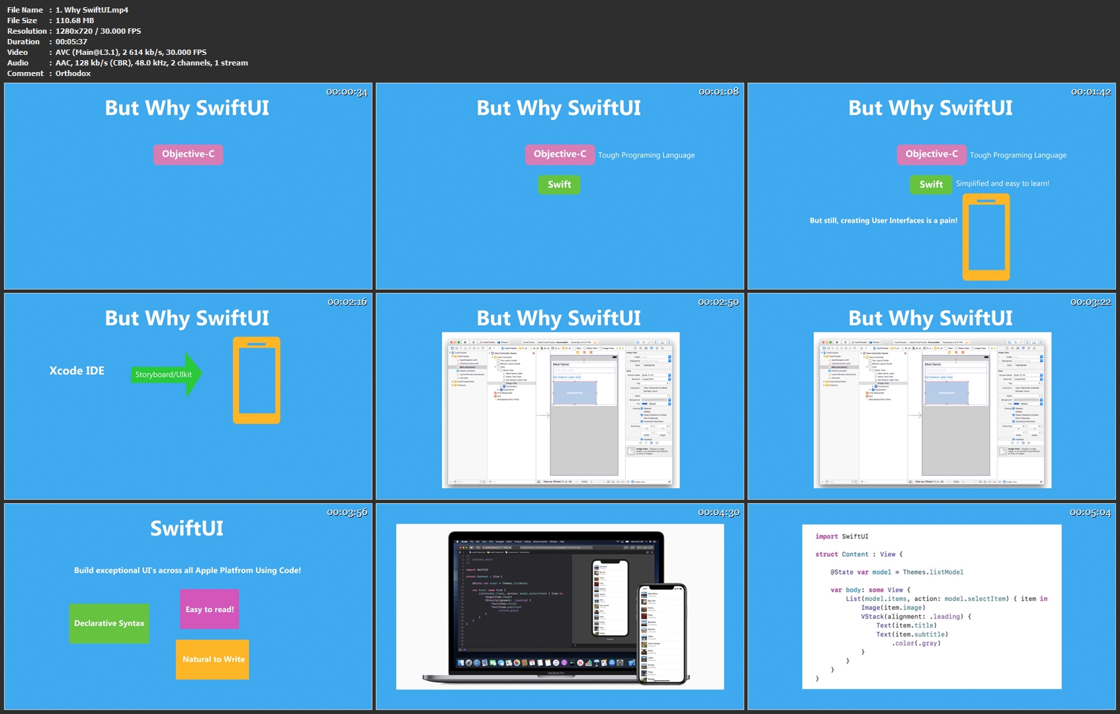1120x714 pixels.
Task: Click the 'Xcode IDE' label
Action: pyautogui.click(x=77, y=371)
